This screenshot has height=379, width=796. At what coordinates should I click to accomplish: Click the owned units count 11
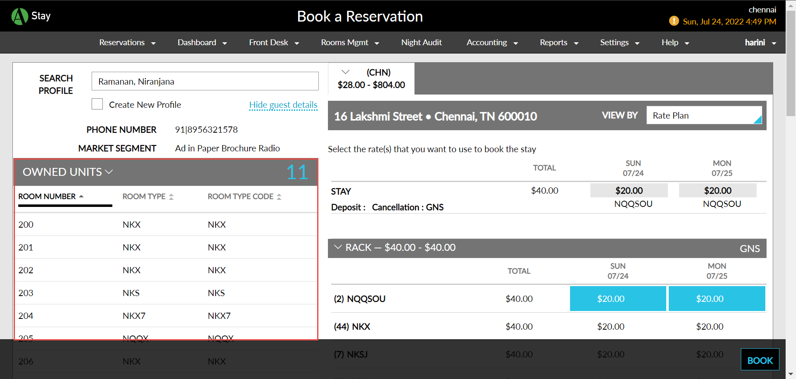[297, 172]
